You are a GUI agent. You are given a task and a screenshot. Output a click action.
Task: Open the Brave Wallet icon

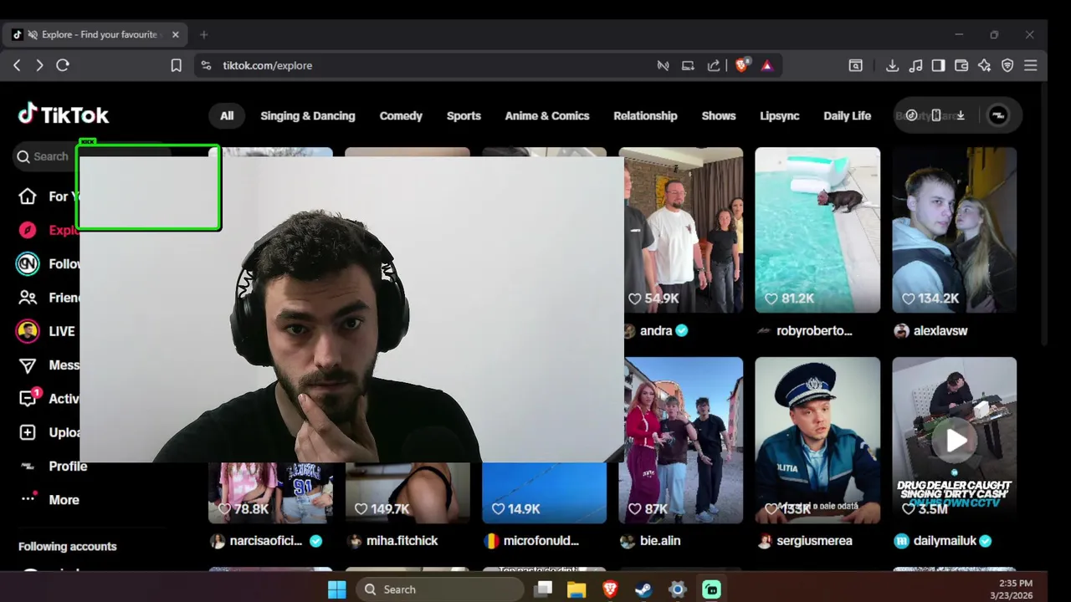point(961,65)
